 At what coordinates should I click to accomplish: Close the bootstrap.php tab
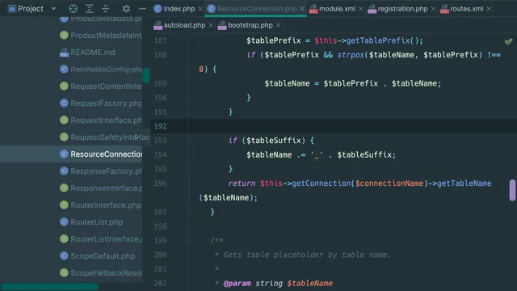point(278,25)
